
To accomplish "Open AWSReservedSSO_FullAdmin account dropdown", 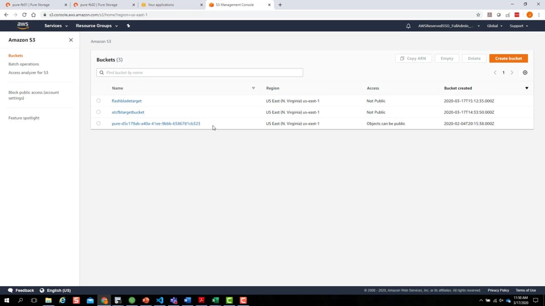I will coord(448,25).
